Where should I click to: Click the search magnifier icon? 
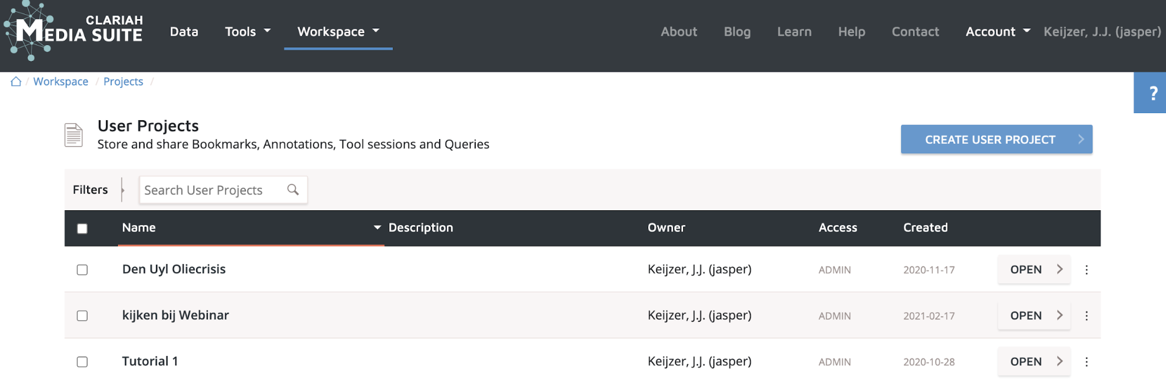[x=293, y=190]
